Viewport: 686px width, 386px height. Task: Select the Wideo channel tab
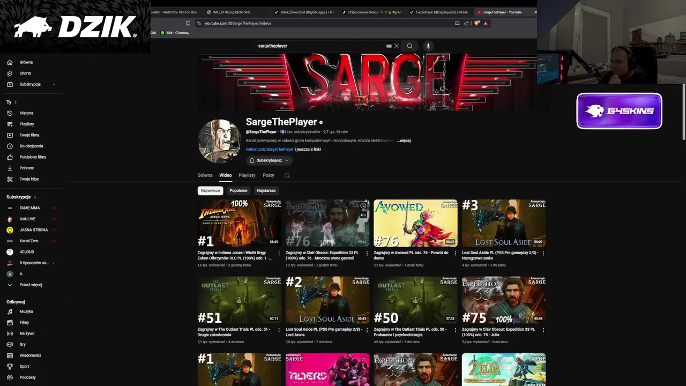point(225,175)
